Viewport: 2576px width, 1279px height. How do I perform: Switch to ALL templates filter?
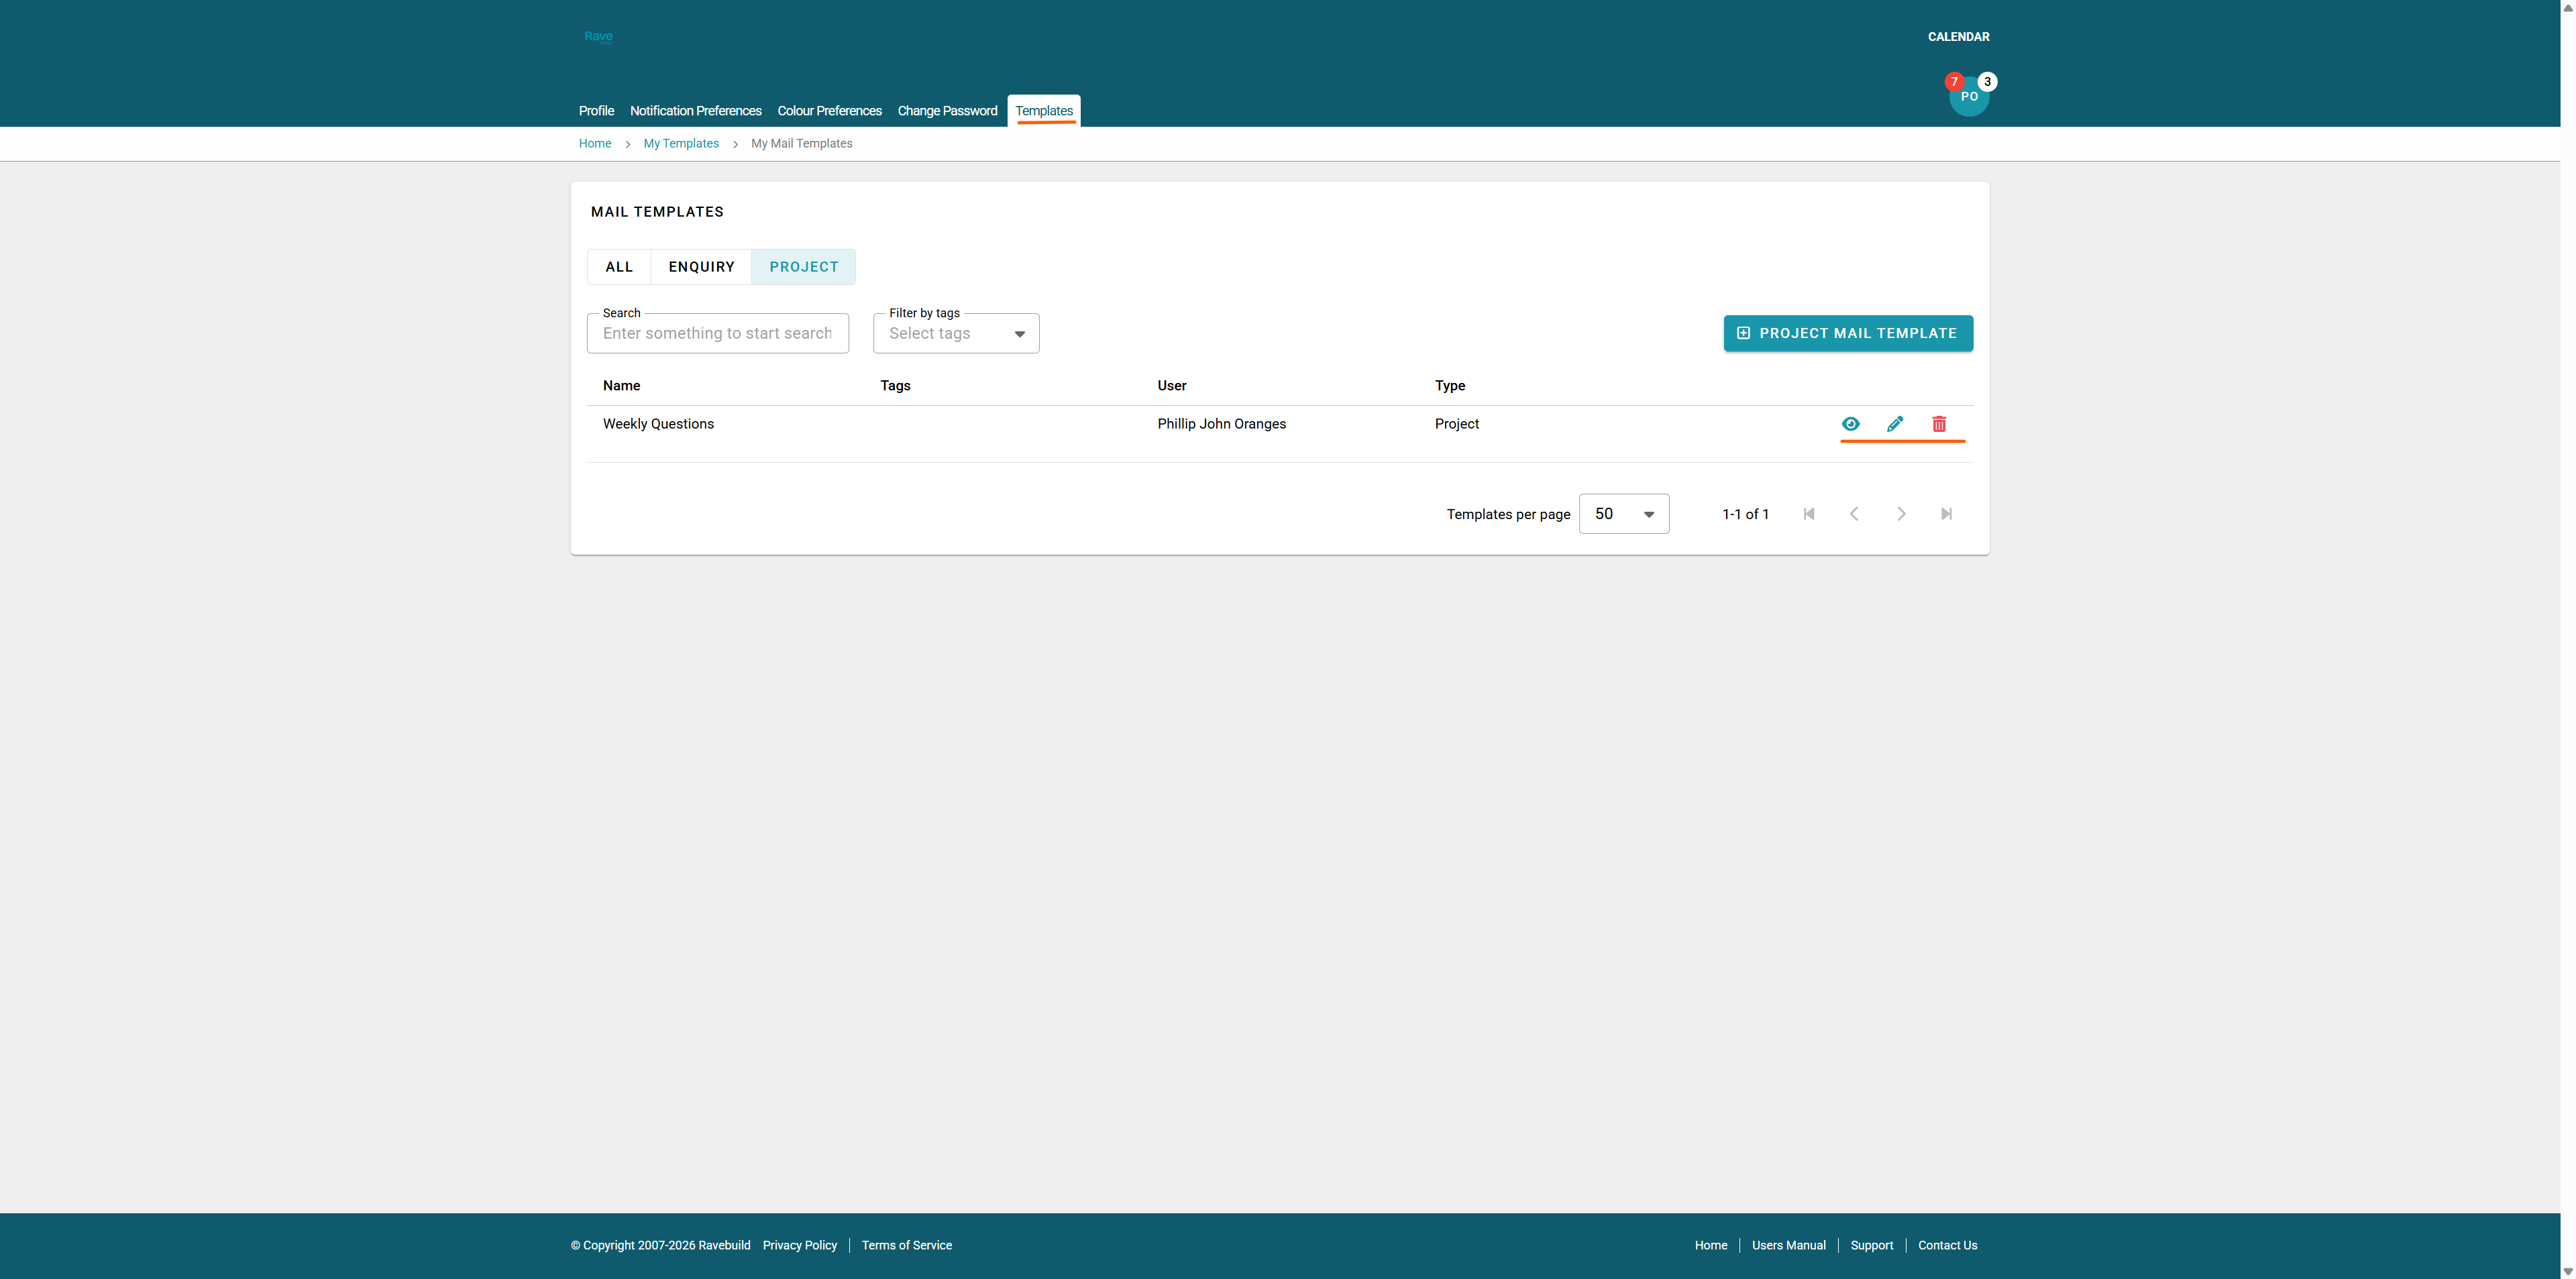tap(619, 267)
